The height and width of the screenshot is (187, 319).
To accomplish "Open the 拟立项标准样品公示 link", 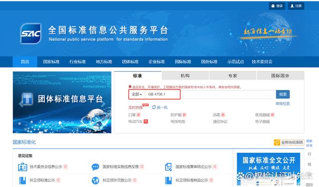I will coord(191,180).
